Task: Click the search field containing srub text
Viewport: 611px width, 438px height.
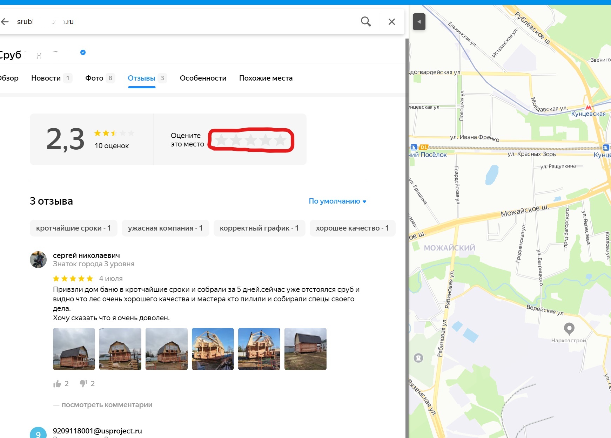Action: point(182,22)
